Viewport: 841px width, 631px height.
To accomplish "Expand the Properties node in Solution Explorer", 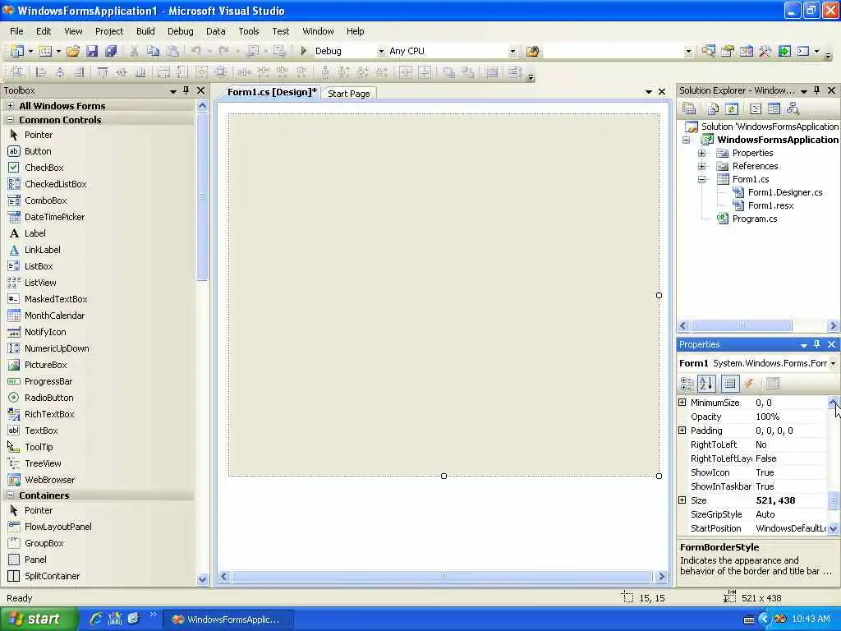I will pos(701,153).
